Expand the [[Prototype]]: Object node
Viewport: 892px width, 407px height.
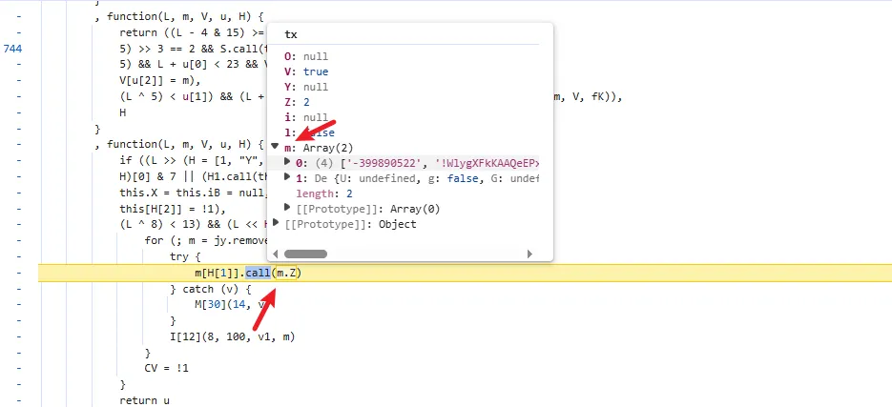tap(277, 223)
